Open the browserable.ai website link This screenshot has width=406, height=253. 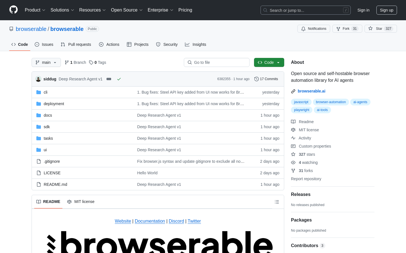tap(312, 91)
